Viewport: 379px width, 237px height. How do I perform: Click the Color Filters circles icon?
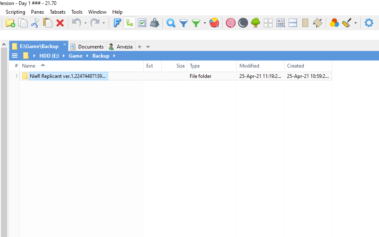pos(334,23)
